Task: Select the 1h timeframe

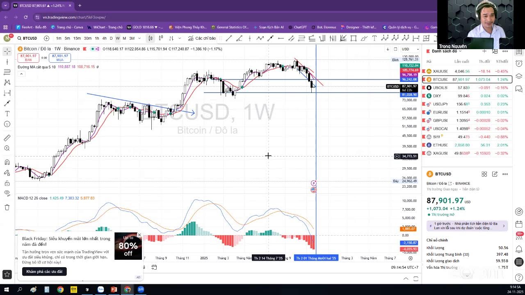Action: point(97,38)
